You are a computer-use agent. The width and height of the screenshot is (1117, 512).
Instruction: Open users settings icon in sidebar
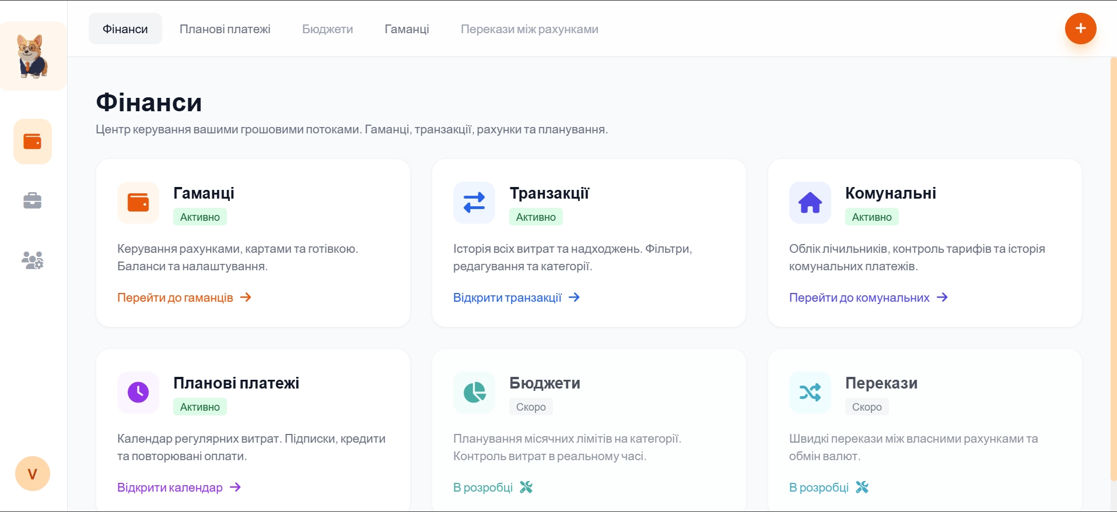(x=33, y=260)
